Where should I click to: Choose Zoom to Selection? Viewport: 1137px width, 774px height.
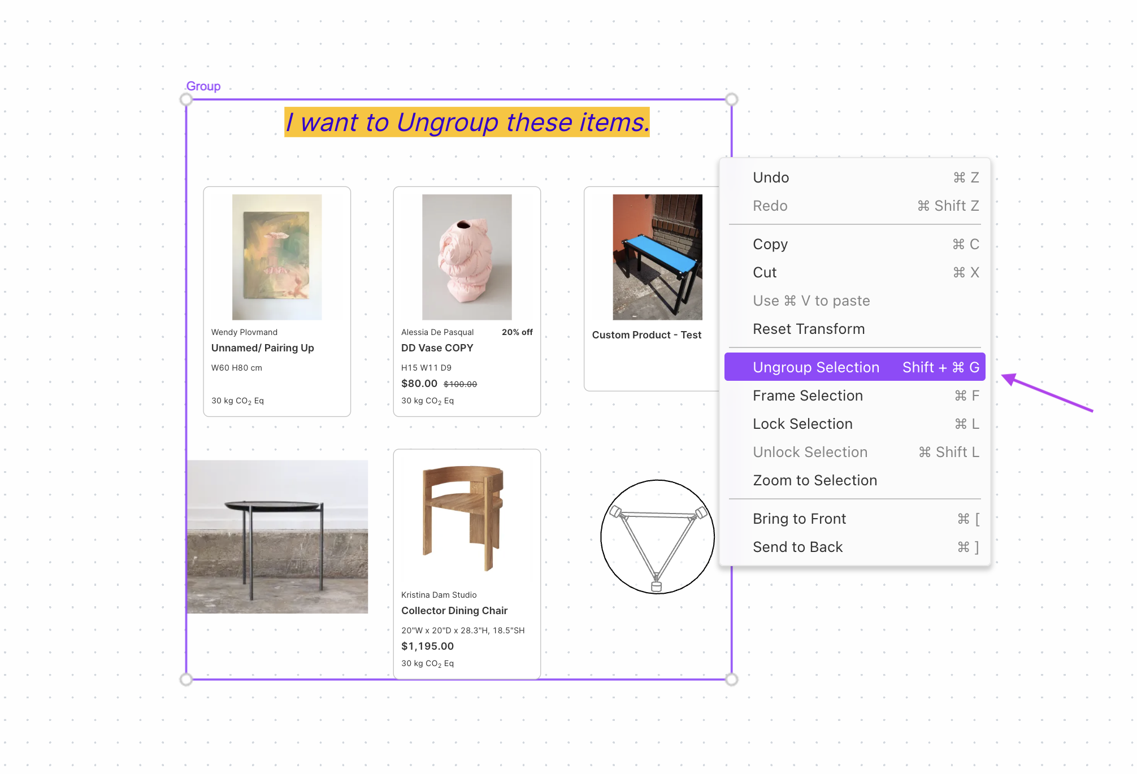pyautogui.click(x=854, y=480)
